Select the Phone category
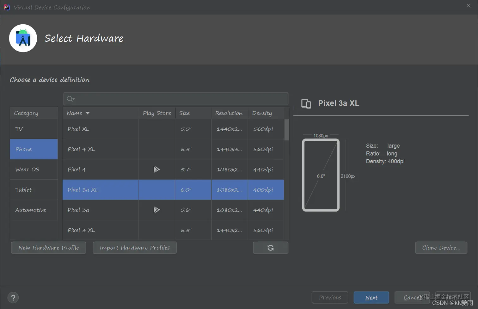 (34, 149)
